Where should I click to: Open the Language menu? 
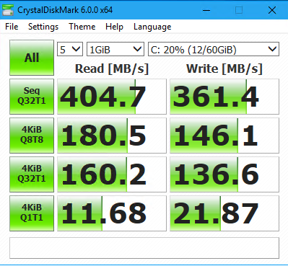[152, 27]
